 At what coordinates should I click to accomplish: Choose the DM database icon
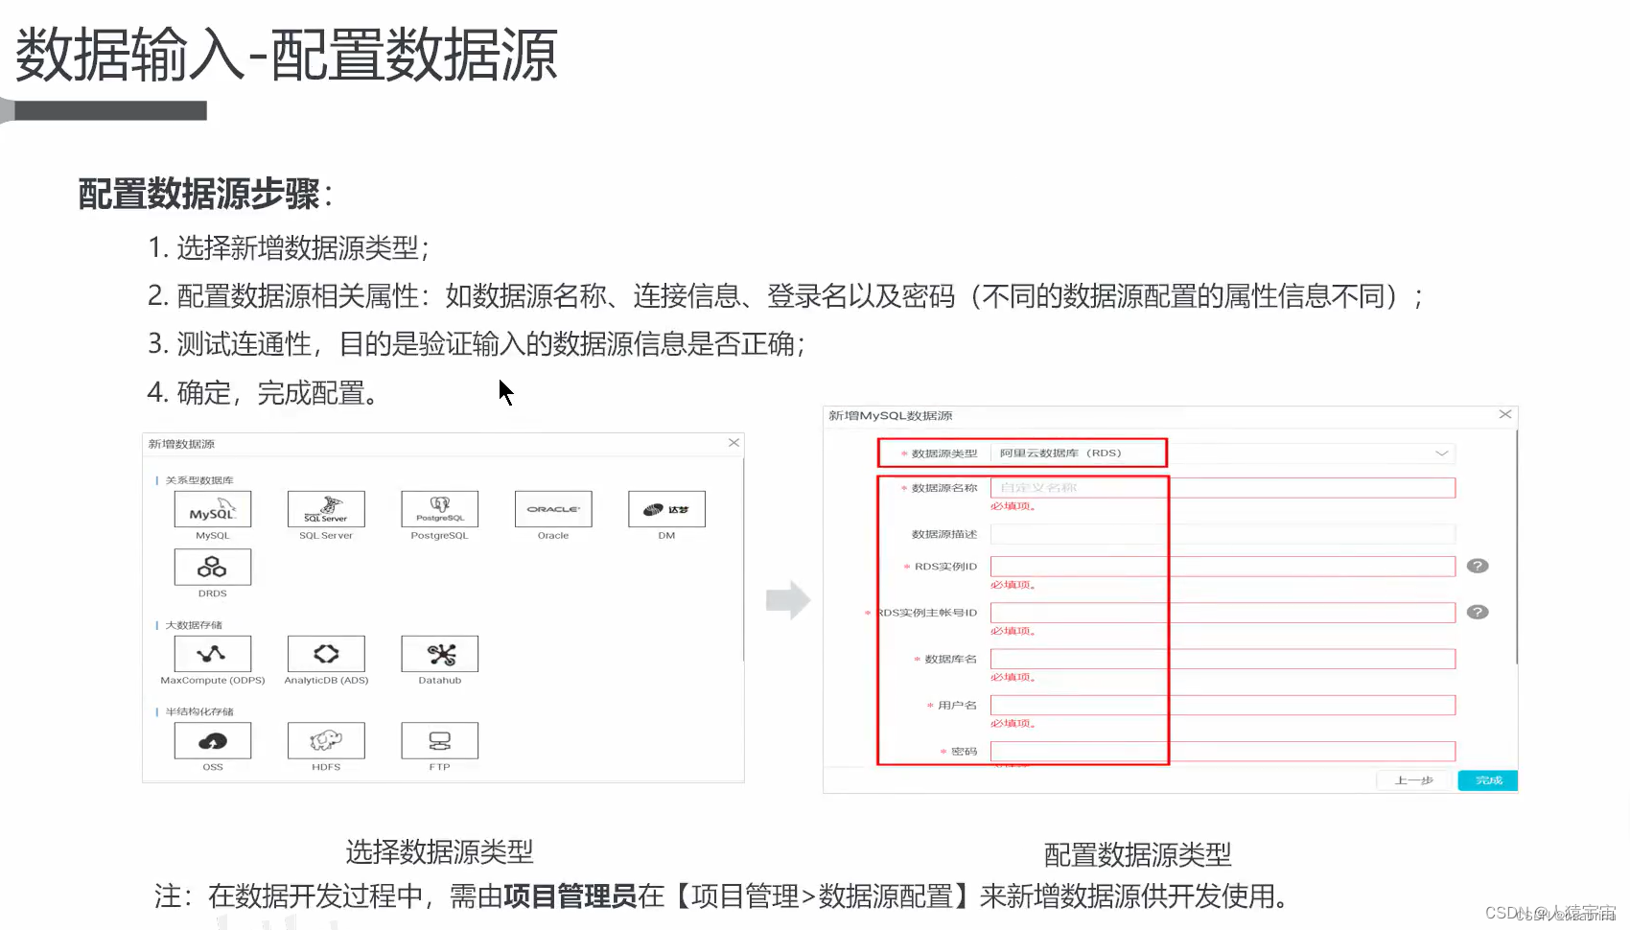[666, 509]
